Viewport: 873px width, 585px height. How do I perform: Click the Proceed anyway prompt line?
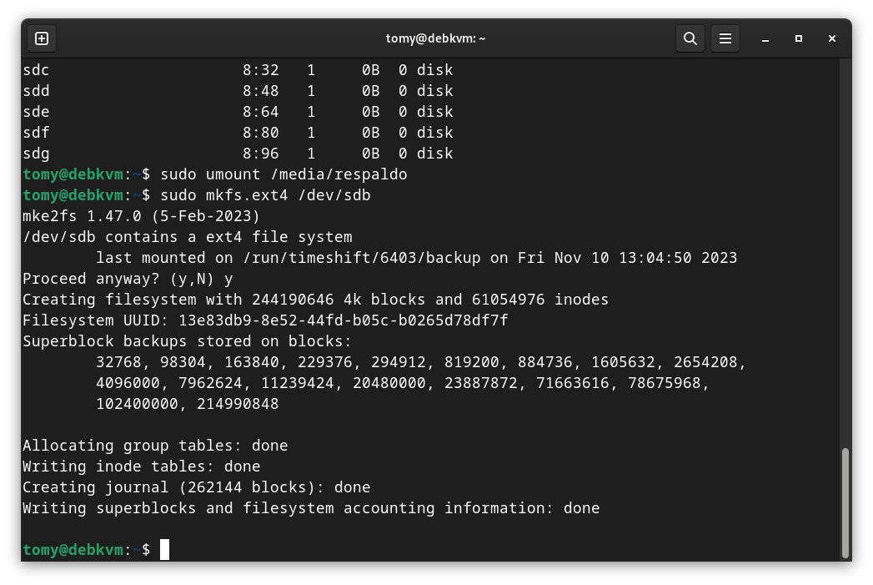click(x=128, y=279)
